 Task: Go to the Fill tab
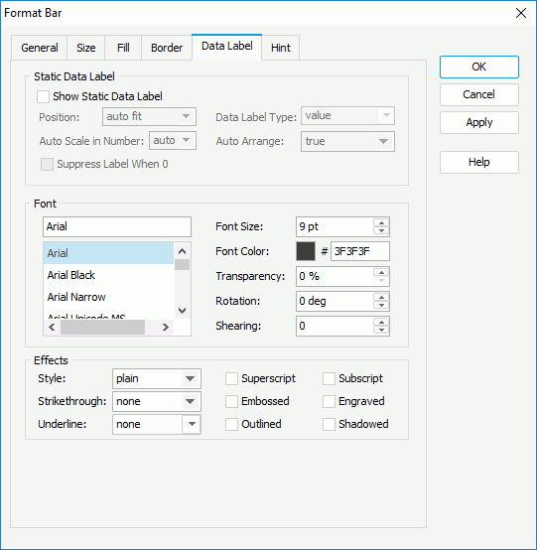pos(123,48)
